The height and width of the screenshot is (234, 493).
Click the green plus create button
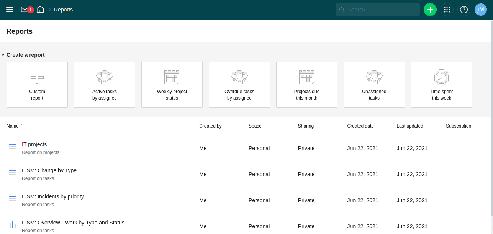tap(430, 10)
